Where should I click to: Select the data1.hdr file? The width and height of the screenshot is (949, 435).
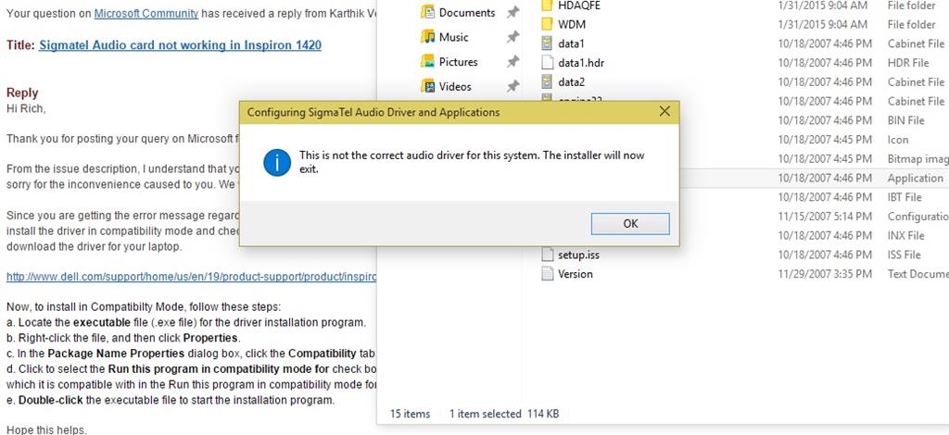[581, 63]
